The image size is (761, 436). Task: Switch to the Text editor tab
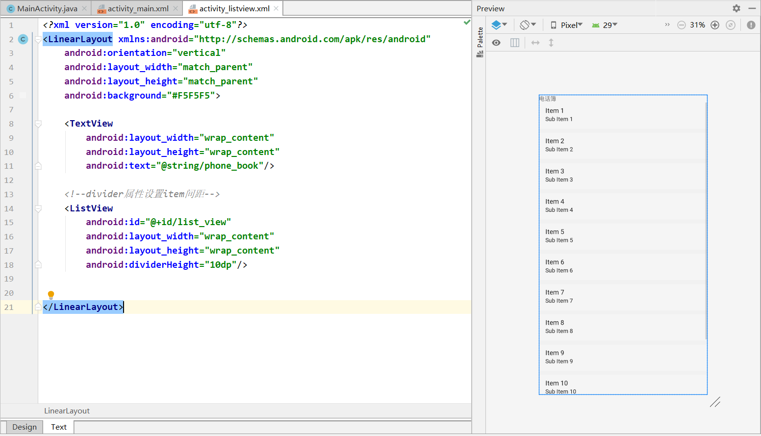59,427
